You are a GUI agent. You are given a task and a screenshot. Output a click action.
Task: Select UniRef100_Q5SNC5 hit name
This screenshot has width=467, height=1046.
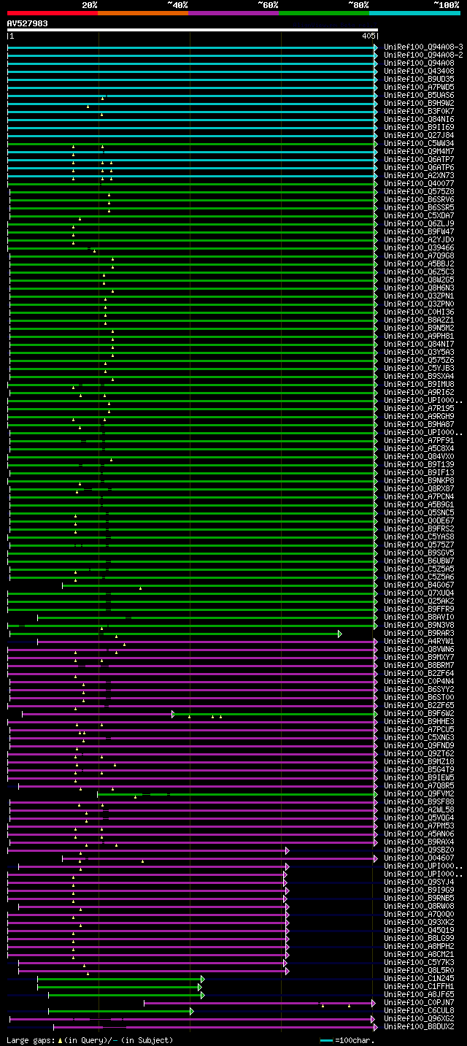419,512
